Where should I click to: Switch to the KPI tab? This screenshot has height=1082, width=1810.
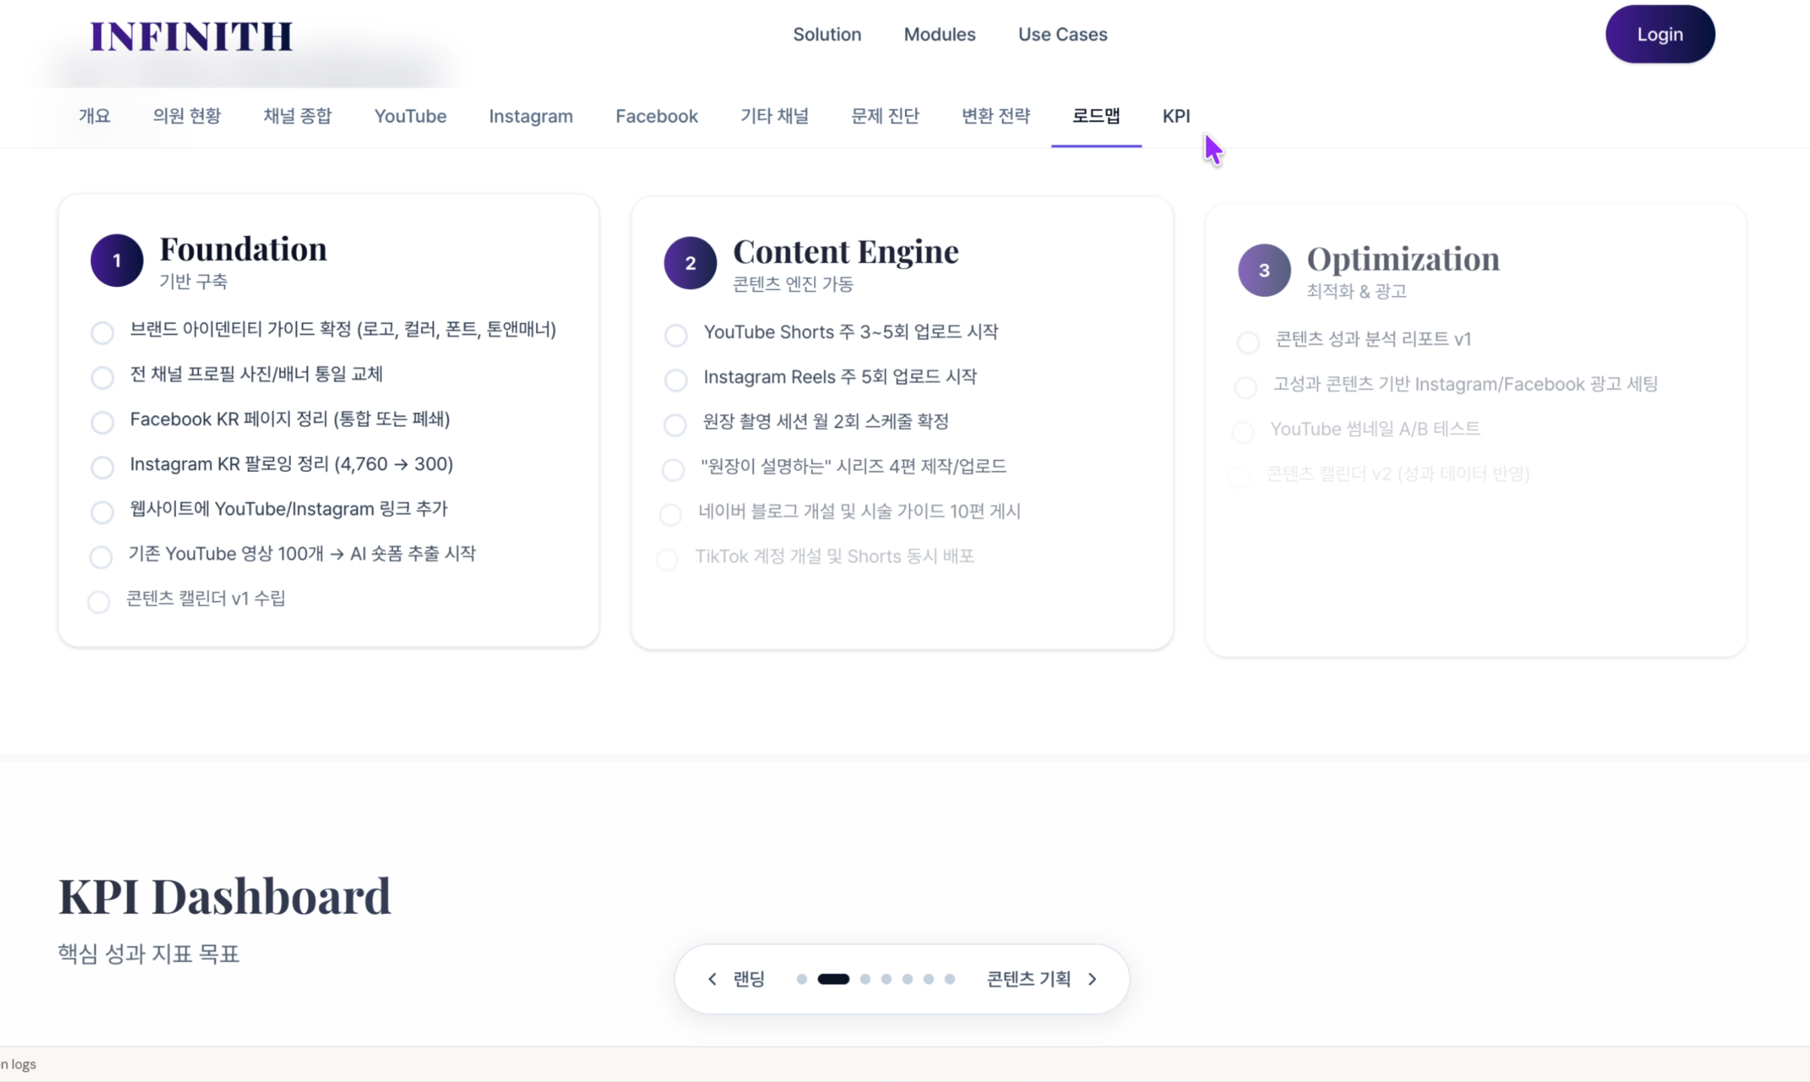[x=1176, y=116]
